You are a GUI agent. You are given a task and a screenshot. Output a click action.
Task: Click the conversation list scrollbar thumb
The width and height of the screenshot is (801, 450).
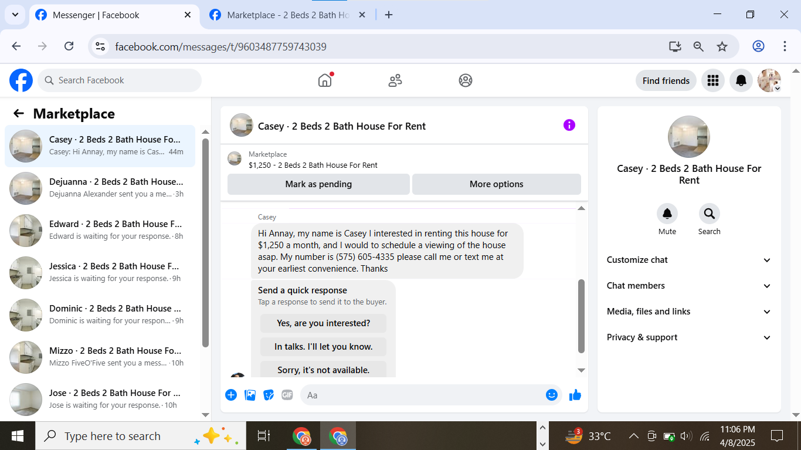click(x=205, y=242)
